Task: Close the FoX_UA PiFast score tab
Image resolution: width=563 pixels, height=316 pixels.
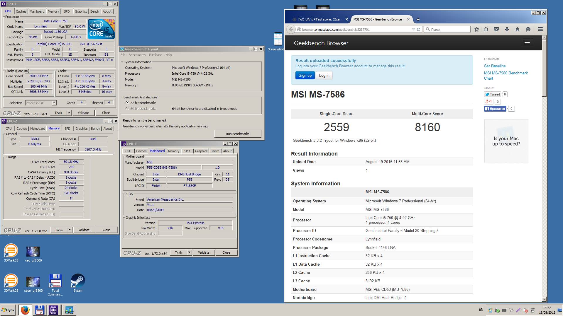Action: [347, 19]
